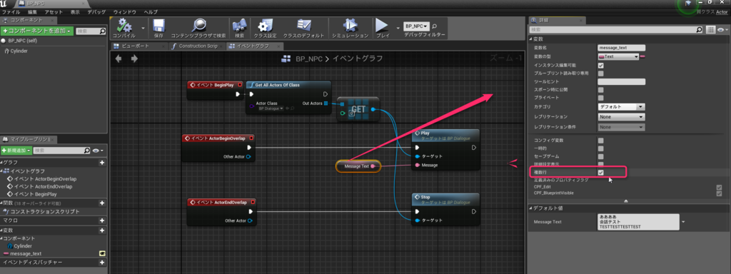Toggle インスタンス編集可能 checkbox
The height and width of the screenshot is (274, 731).
[601, 65]
